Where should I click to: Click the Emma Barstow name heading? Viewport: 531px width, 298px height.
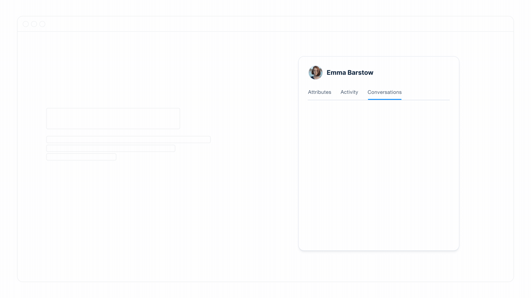350,73
